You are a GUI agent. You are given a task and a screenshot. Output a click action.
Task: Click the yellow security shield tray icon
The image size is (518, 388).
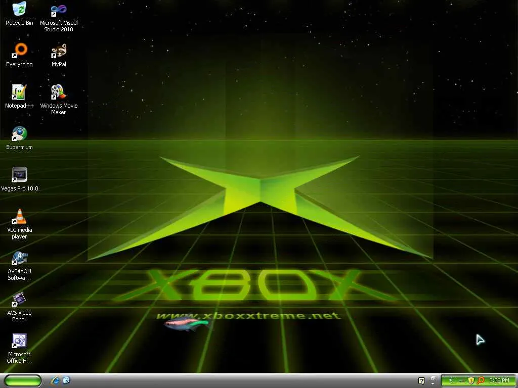(x=471, y=381)
